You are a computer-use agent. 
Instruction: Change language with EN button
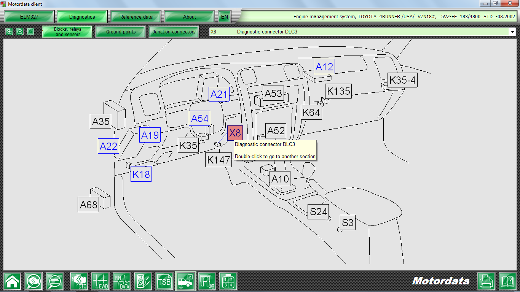click(x=225, y=17)
